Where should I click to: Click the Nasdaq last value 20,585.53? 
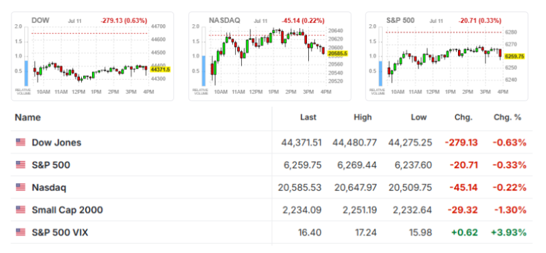(x=300, y=188)
